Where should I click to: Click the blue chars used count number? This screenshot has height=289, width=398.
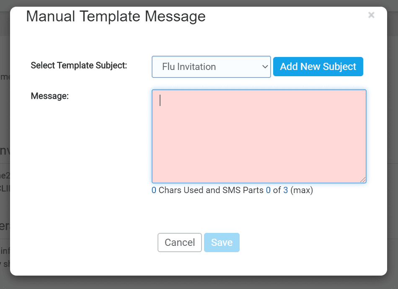[154, 190]
